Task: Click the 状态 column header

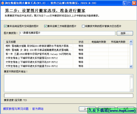Action: [81, 42]
